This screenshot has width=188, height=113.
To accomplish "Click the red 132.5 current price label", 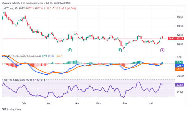I will click(x=179, y=38).
